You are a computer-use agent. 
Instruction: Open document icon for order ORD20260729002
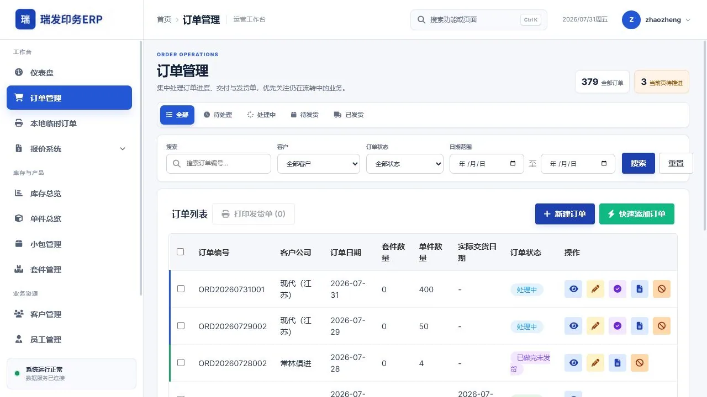click(640, 326)
